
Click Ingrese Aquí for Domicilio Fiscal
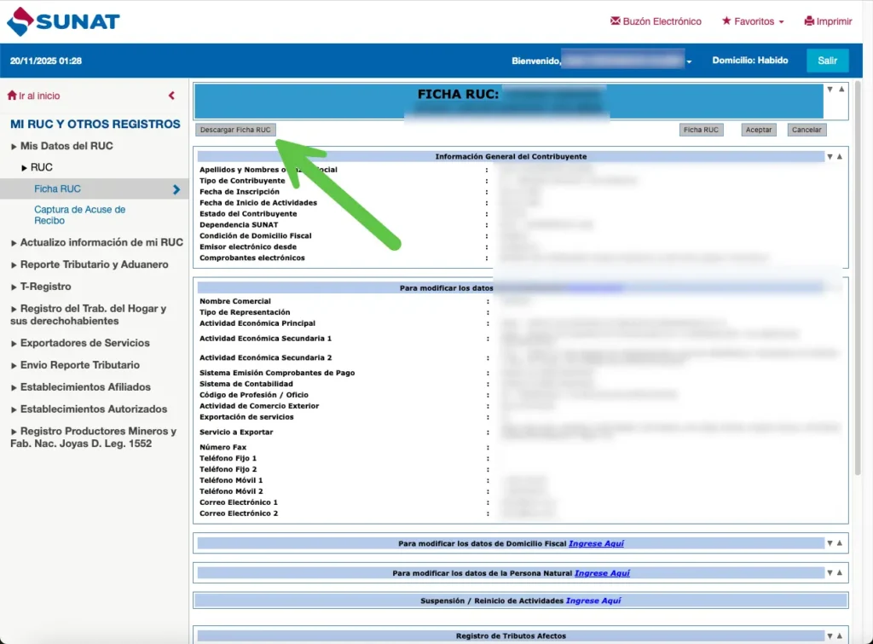[x=598, y=543]
